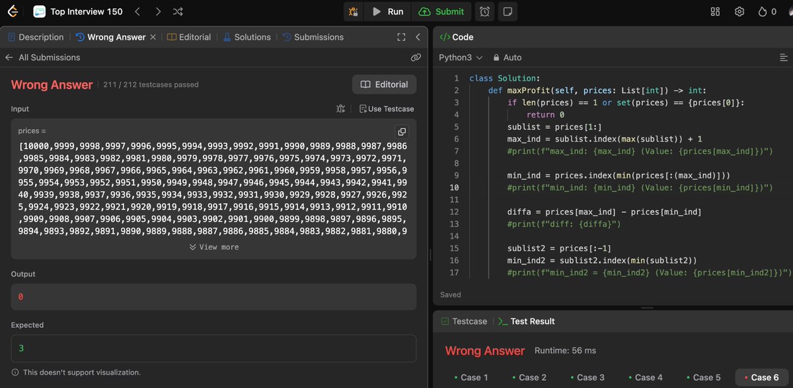Click the streak flame counter
The image size is (793, 388).
coord(767,11)
